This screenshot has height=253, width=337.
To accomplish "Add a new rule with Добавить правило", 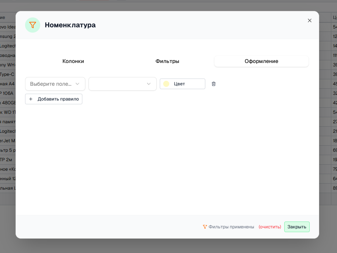I will 54,99.
